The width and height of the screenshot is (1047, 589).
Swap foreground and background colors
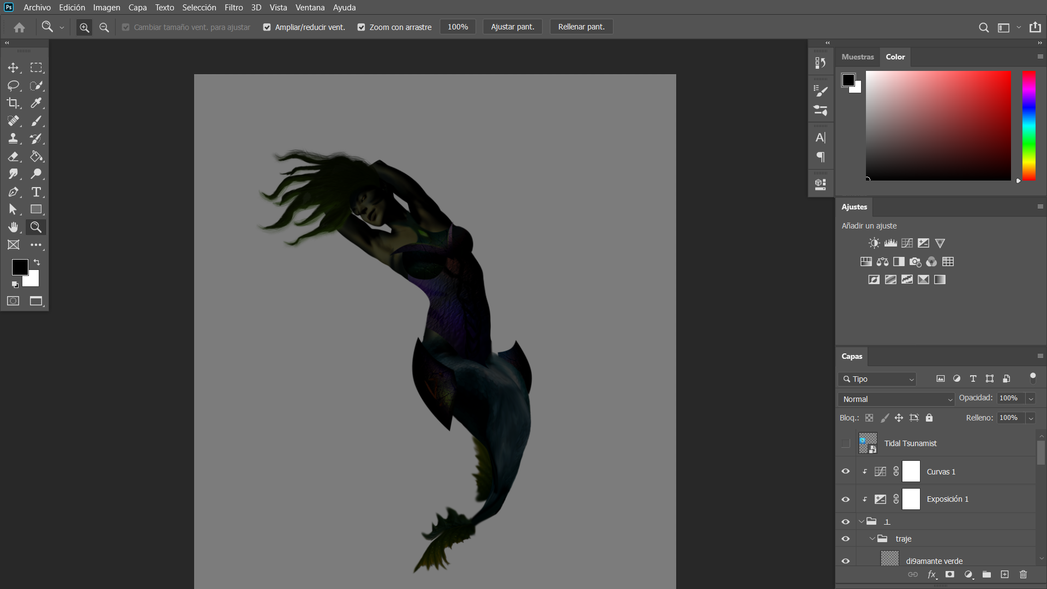coord(37,262)
